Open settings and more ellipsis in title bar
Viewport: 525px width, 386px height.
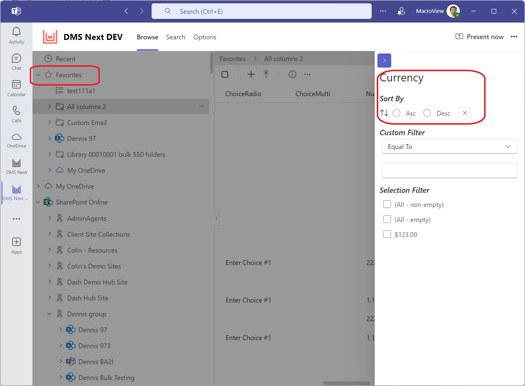click(x=383, y=11)
